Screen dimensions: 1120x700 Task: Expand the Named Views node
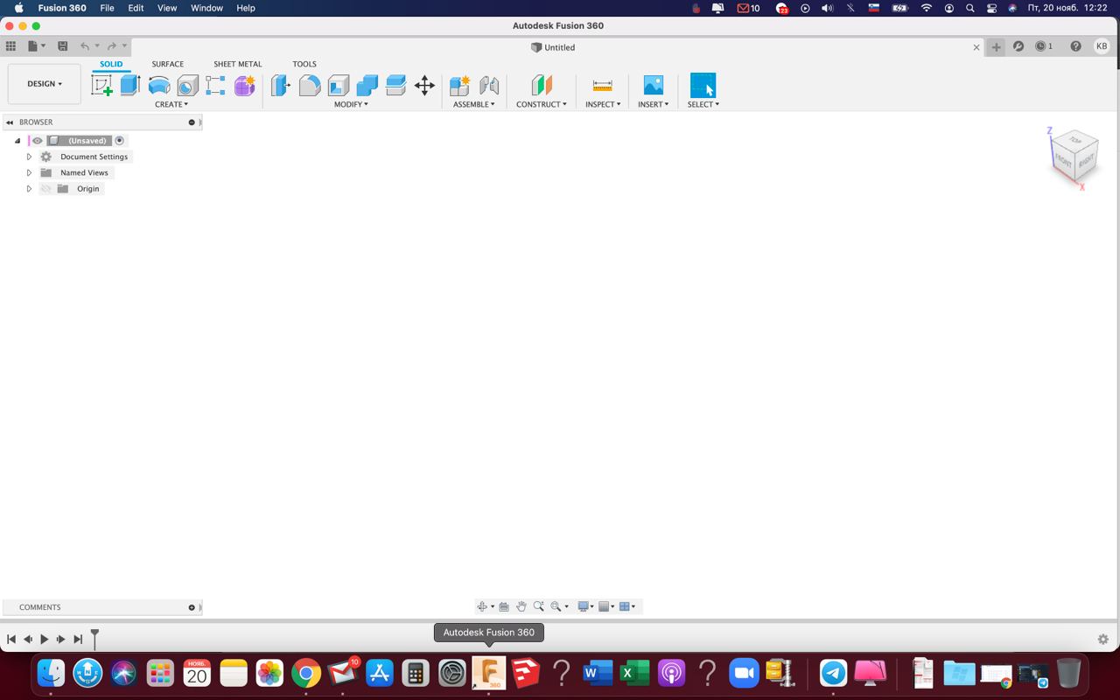(29, 172)
